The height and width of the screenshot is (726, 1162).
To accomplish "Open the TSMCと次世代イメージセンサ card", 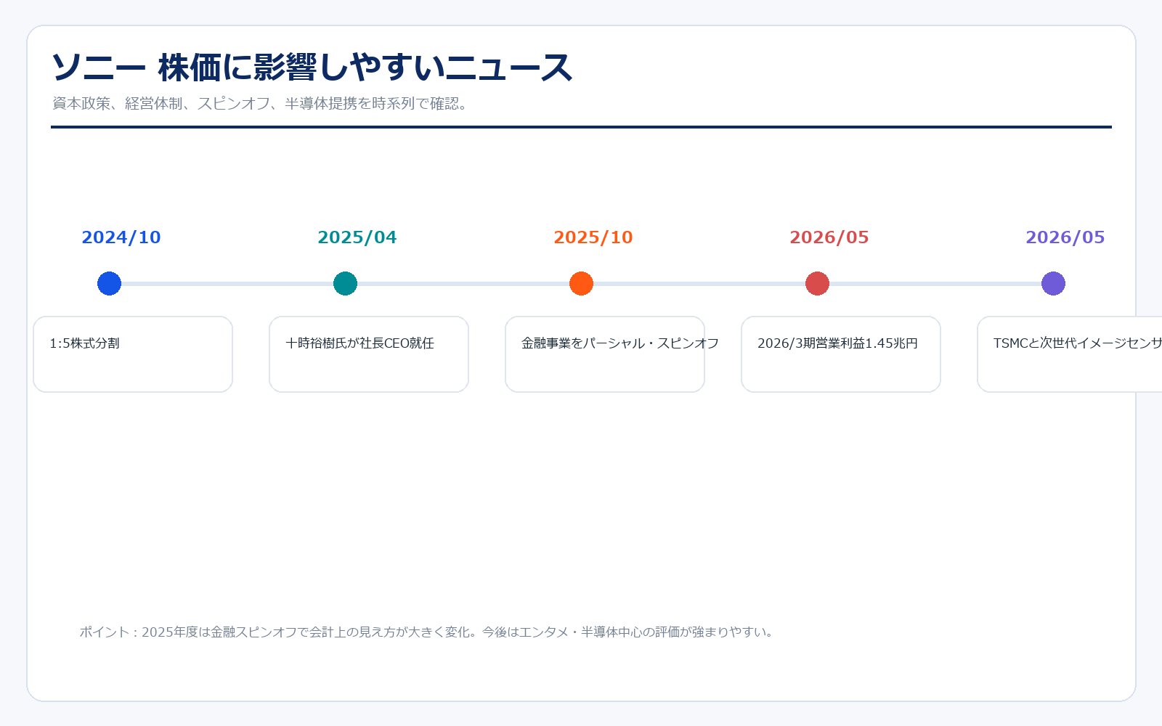I will tap(1070, 354).
